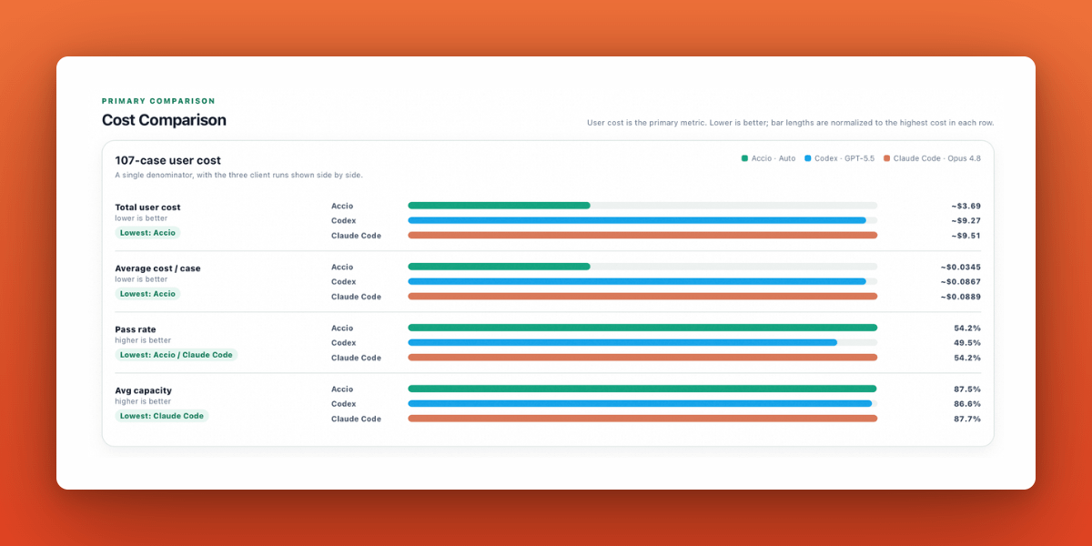Screen dimensions: 1092x546
Task: Click the ~$9.51 value
Action: [966, 235]
